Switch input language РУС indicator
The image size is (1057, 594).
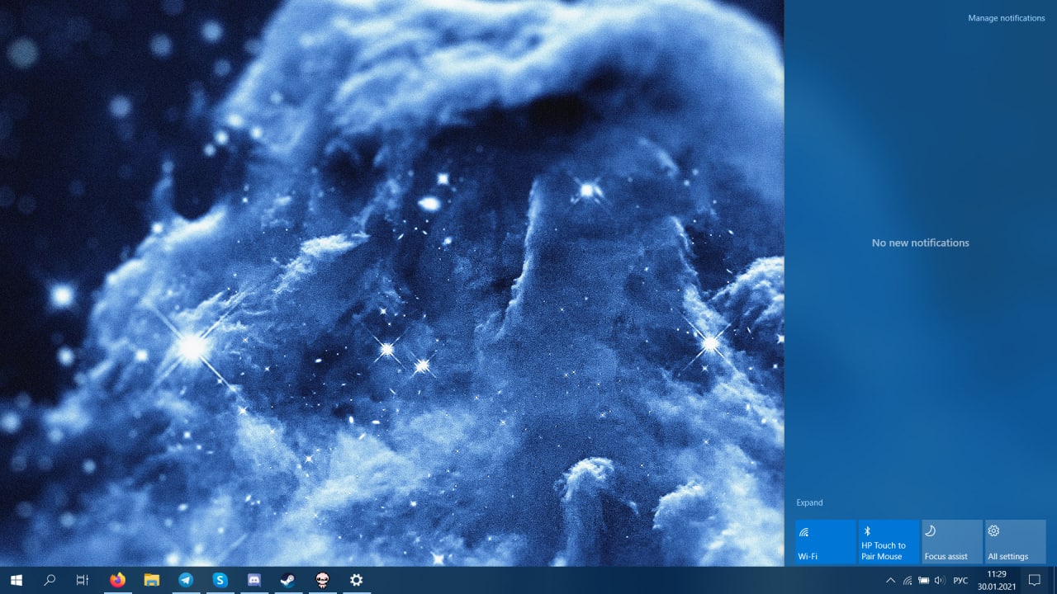click(x=960, y=581)
